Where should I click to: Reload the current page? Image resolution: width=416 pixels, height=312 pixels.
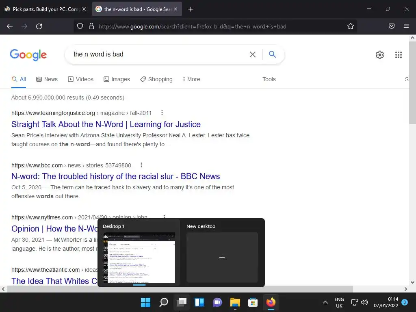[39, 26]
